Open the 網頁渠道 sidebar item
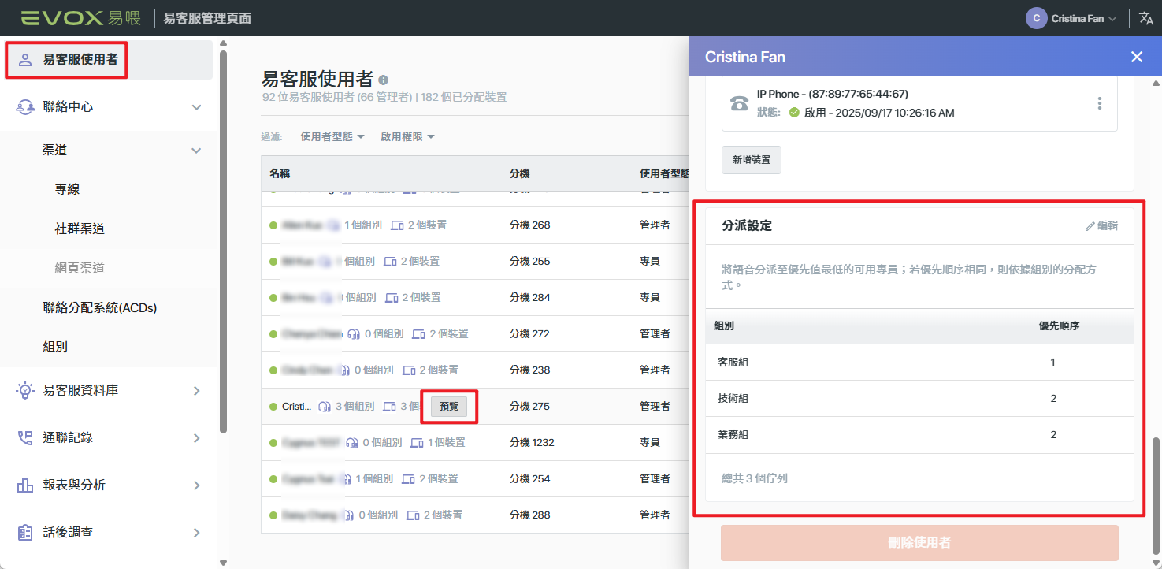This screenshot has height=569, width=1162. [80, 268]
